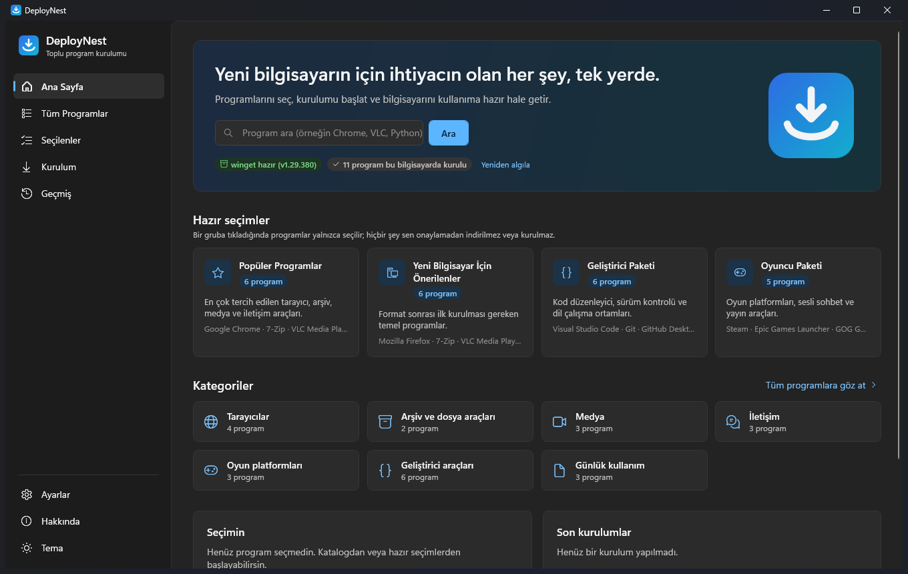This screenshot has height=574, width=908.
Task: Click the star icon on Popüler Programlar card
Action: [218, 272]
